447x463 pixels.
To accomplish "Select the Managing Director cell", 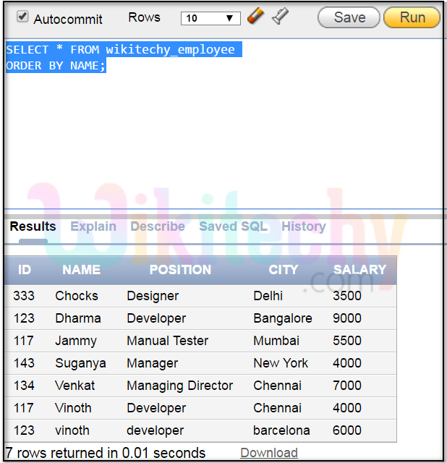I will coord(179,386).
